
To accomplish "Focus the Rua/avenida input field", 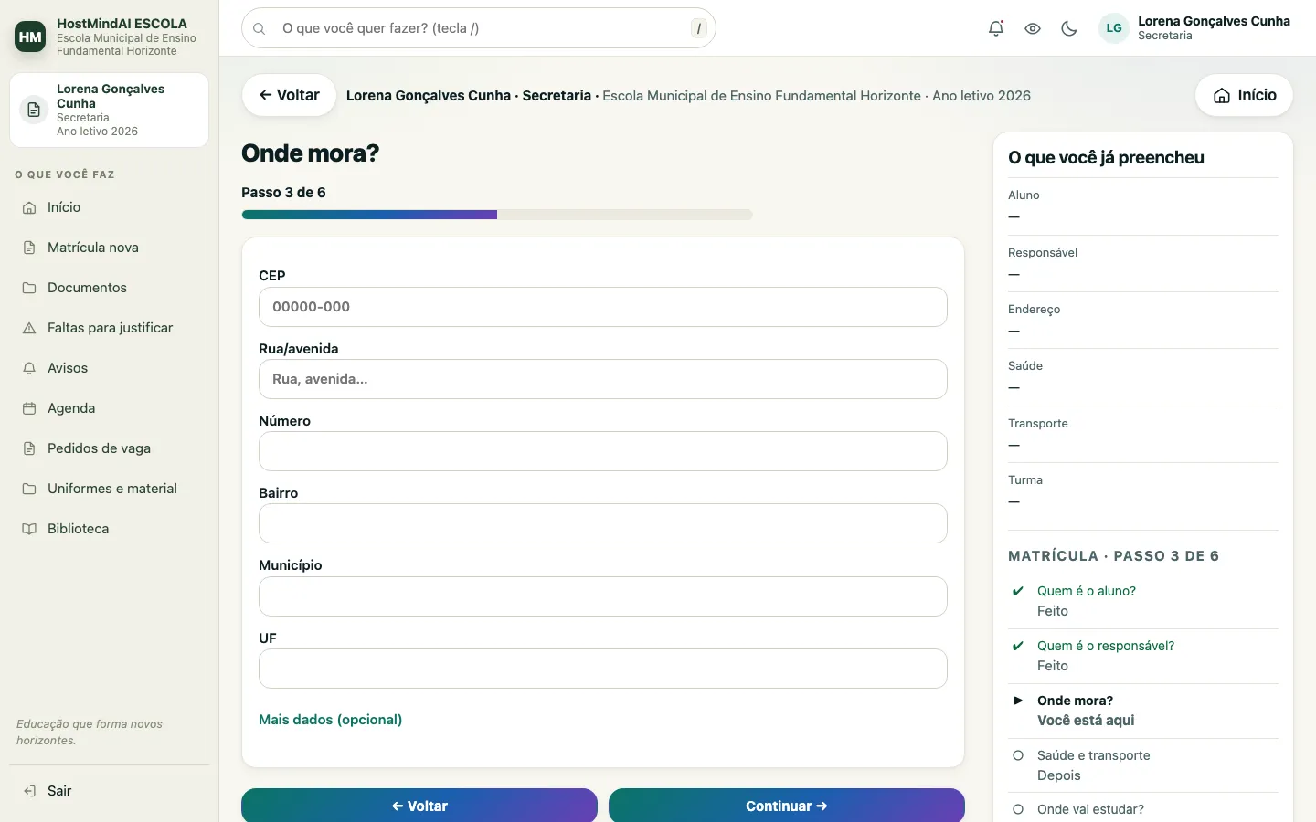I will (x=603, y=379).
